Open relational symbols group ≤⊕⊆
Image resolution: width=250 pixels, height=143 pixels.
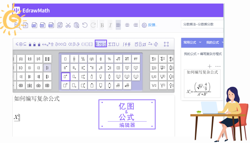(21, 44)
